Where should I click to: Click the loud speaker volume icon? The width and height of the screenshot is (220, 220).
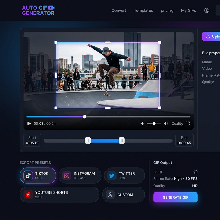point(166,123)
